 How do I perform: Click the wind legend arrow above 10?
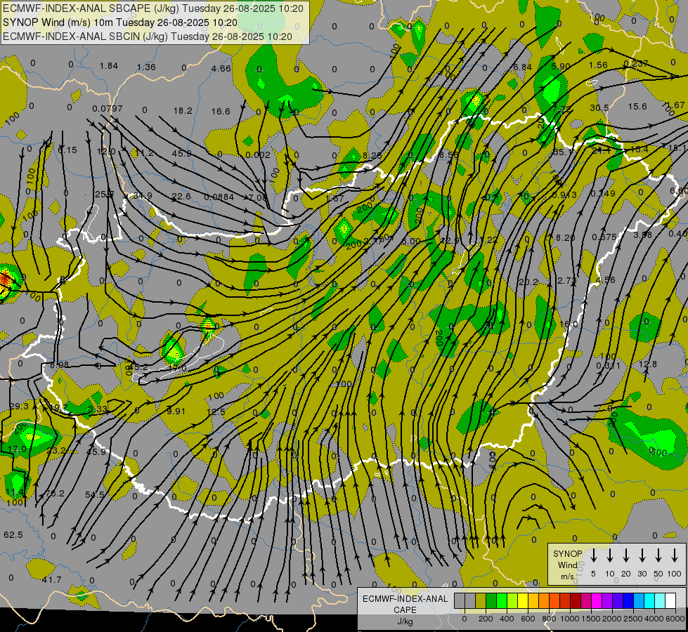click(x=610, y=555)
